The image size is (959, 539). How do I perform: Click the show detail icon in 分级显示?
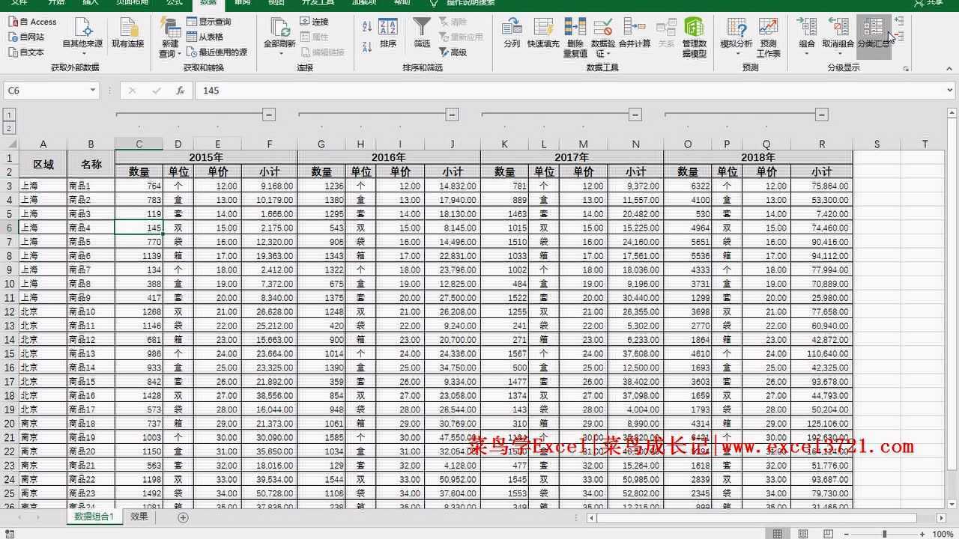coord(900,22)
